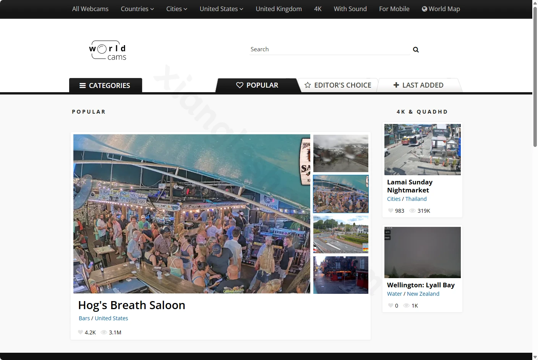Click the star icon on Editor's Choice
The width and height of the screenshot is (538, 360).
click(308, 85)
